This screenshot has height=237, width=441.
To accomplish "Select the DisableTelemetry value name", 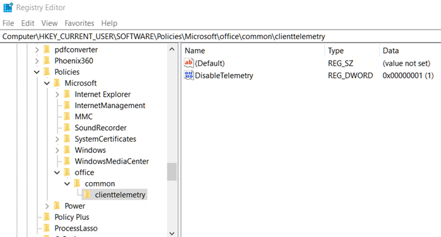I will tap(224, 76).
